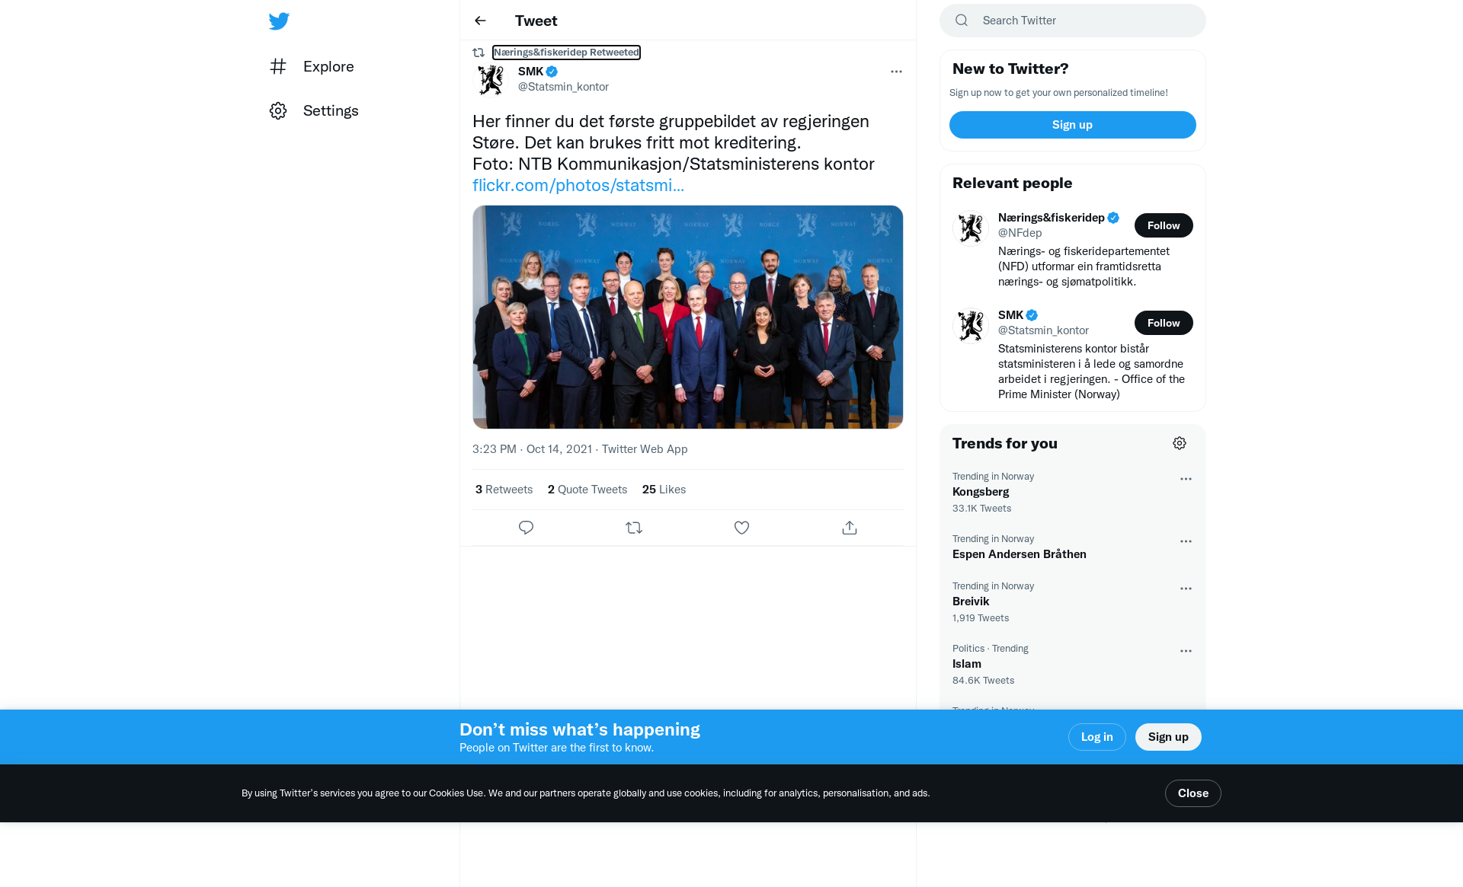The height and width of the screenshot is (887, 1463).
Task: Click the SMK profile avatar in the tweet
Action: [x=491, y=79]
